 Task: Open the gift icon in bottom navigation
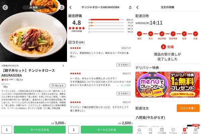coord(196,131)
